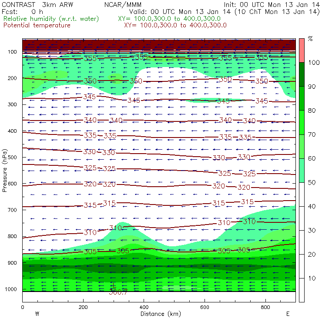
Task: Click the 900 hPa pressure tick label
Action: (12, 263)
